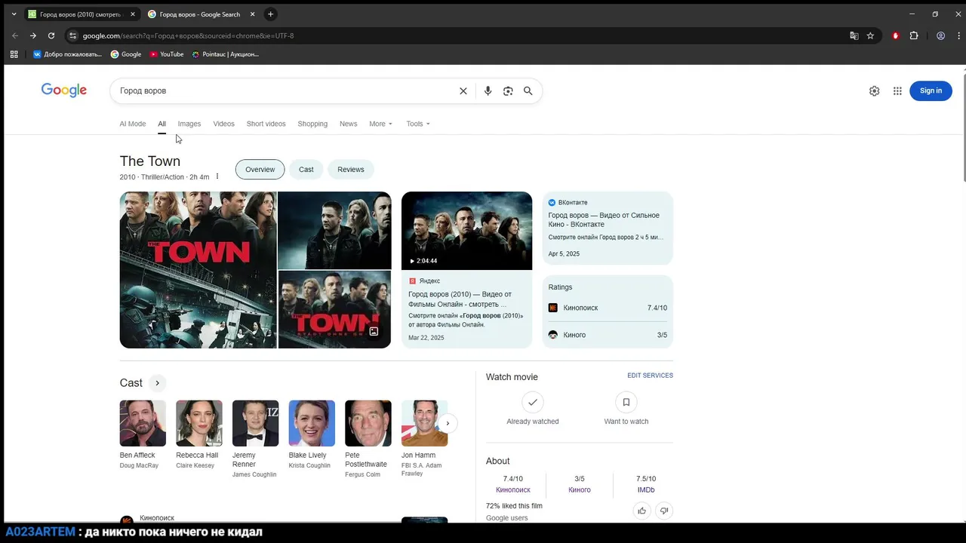This screenshot has width=966, height=543.
Task: Open 'Город воров (2010) — Видео от Фильмы Онлайн' link
Action: click(x=460, y=299)
